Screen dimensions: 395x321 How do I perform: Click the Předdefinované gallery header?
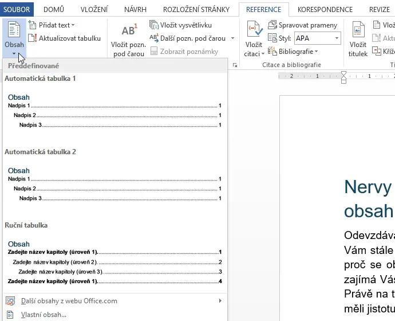[115, 66]
